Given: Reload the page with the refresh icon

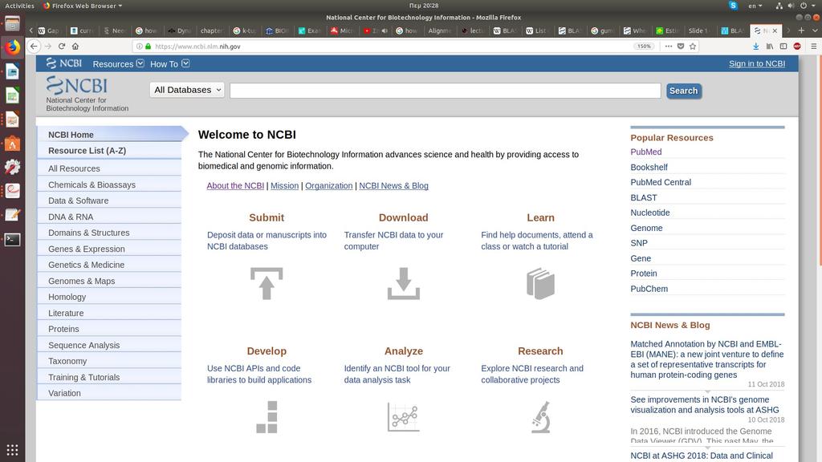Looking at the screenshot, I should (x=62, y=46).
